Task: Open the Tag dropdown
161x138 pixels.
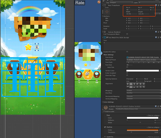Action: 121,2
